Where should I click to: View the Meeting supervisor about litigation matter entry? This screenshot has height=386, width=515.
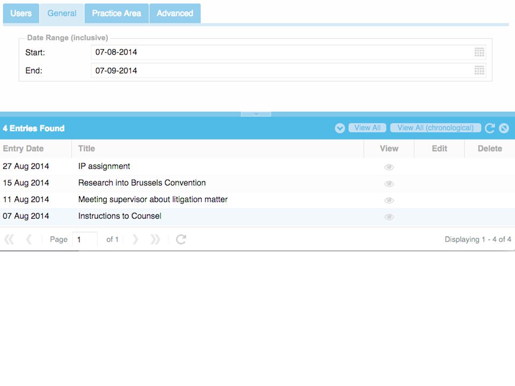389,200
